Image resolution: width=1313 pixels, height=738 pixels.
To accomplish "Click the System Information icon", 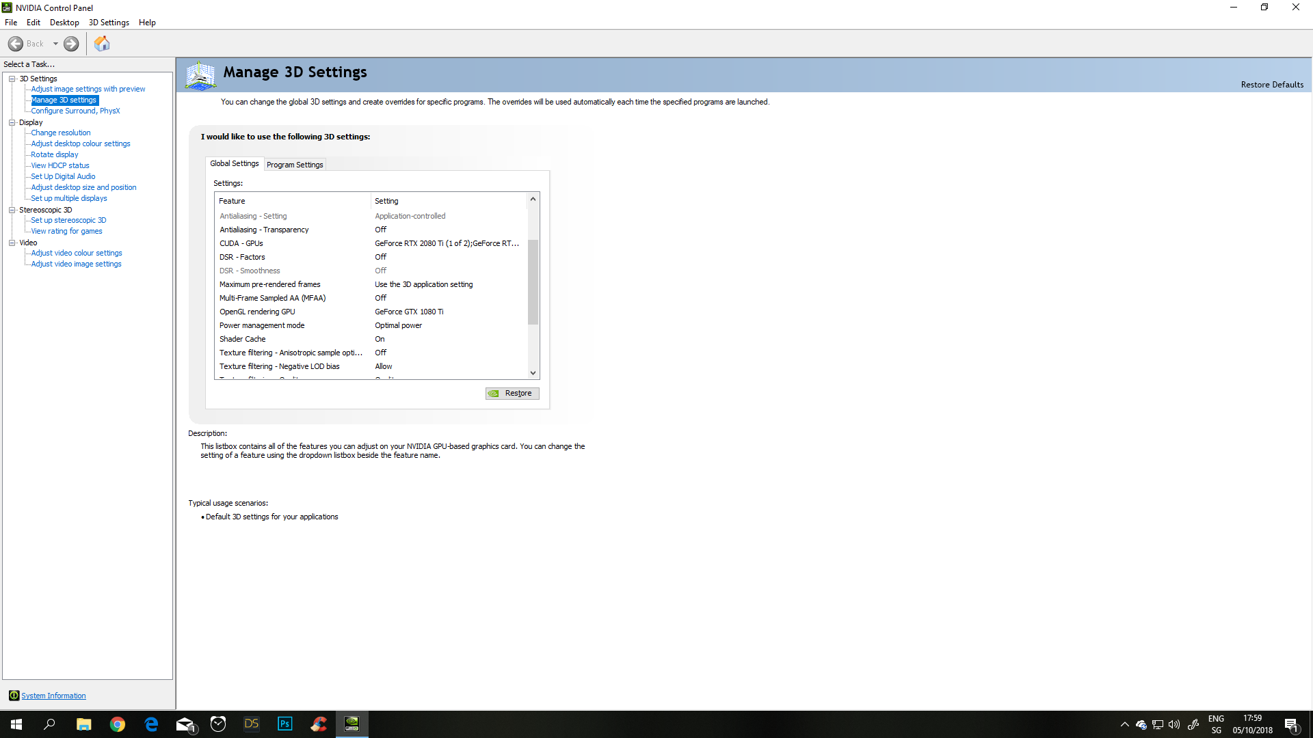I will 14,696.
